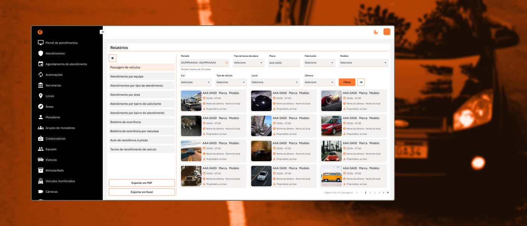Viewport: 527px width, 226px height.
Task: Click the Câmeras video camera icon
Action: click(41, 192)
